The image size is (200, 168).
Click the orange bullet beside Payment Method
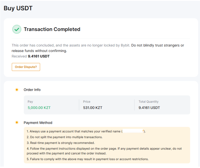click(17, 123)
